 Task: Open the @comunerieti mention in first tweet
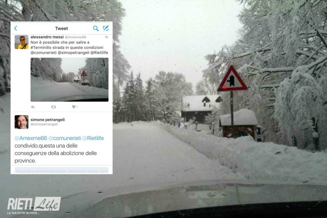[x=43, y=52]
